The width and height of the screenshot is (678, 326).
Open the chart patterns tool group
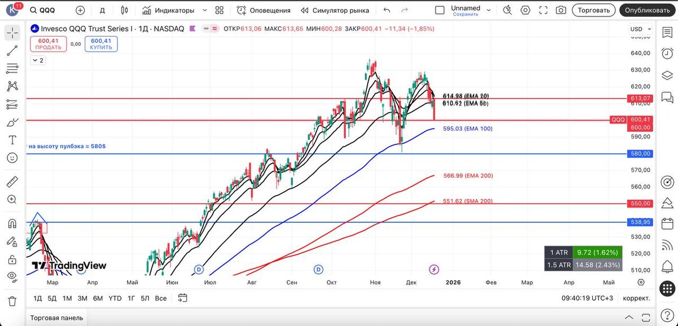click(x=12, y=86)
